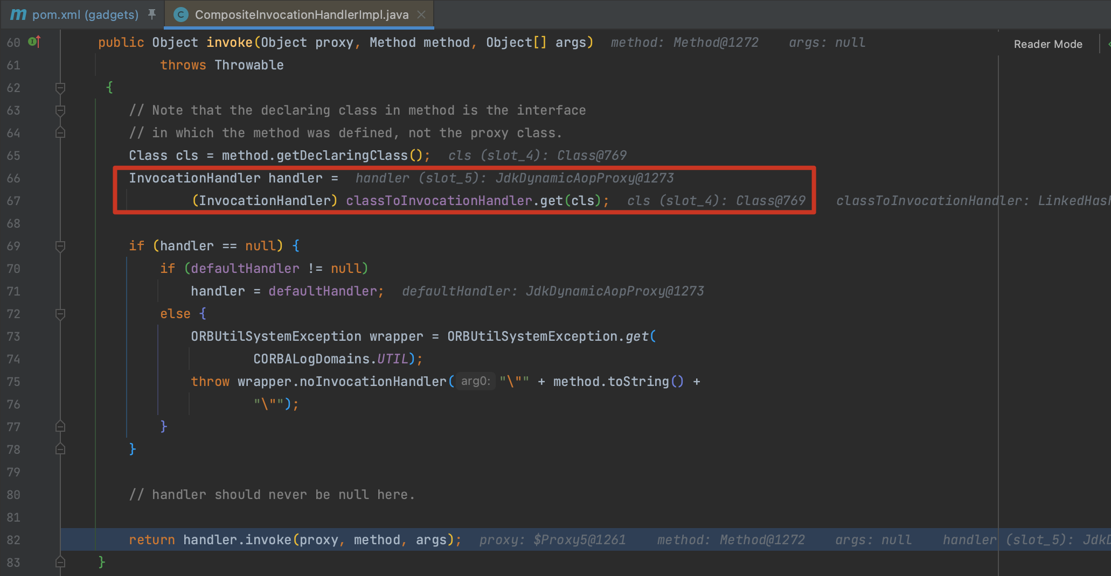Click the arg0: parameter hint on line 75

476,381
